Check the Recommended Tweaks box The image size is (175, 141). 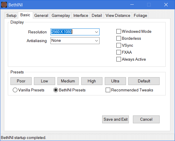click(108, 90)
